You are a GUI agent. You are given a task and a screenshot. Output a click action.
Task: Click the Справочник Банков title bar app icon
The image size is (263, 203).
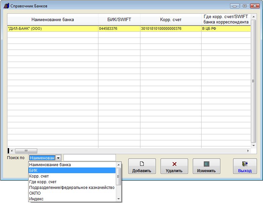[x=6, y=6]
